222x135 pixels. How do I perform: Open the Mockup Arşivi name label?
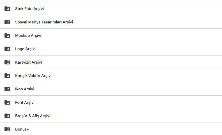pyautogui.click(x=28, y=35)
